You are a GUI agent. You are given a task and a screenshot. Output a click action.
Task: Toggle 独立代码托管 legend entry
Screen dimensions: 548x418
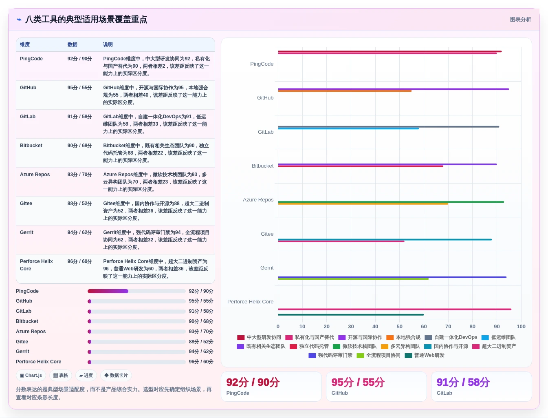309,347
